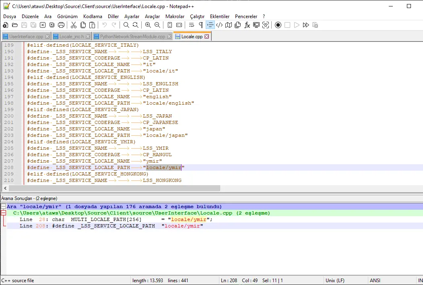
Task: Click the Close All toolbar icon
Action: [52, 25]
